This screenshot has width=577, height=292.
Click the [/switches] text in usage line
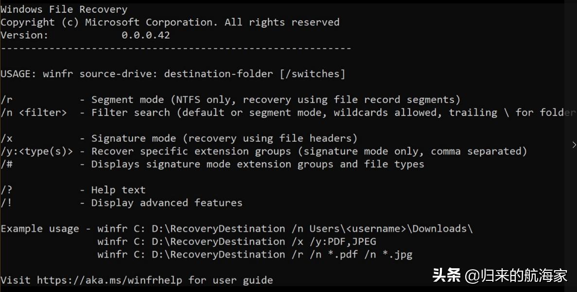point(312,74)
